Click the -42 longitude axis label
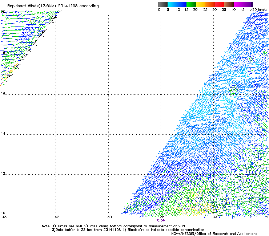Image resolution: width=269 pixels, height=236 pixels. (55, 217)
